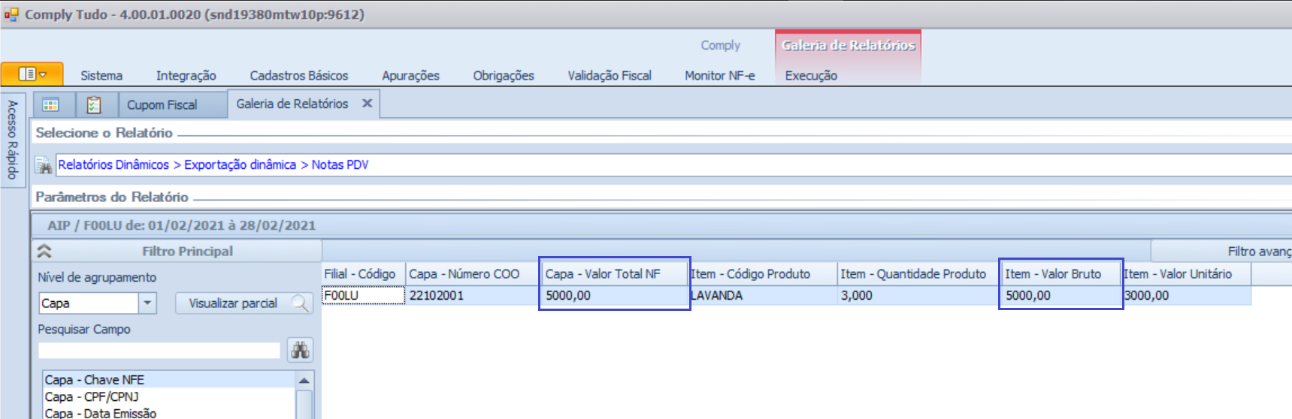Switch to the Comply ribbon tab
This screenshot has height=419, width=1292.
[x=720, y=45]
